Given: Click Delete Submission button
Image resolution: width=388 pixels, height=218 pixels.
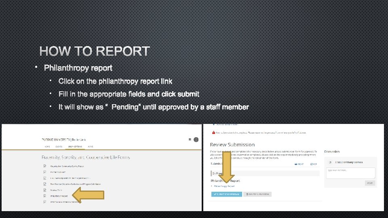Looking at the screenshot, I should pos(257,194).
